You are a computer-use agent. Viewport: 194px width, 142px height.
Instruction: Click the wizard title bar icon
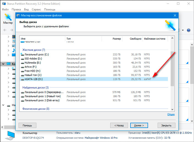[18, 15]
